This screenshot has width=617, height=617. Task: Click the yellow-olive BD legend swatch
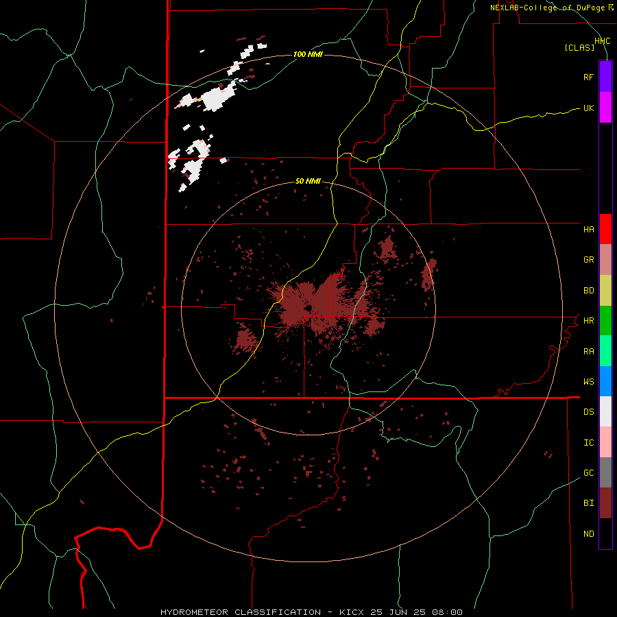605,291
